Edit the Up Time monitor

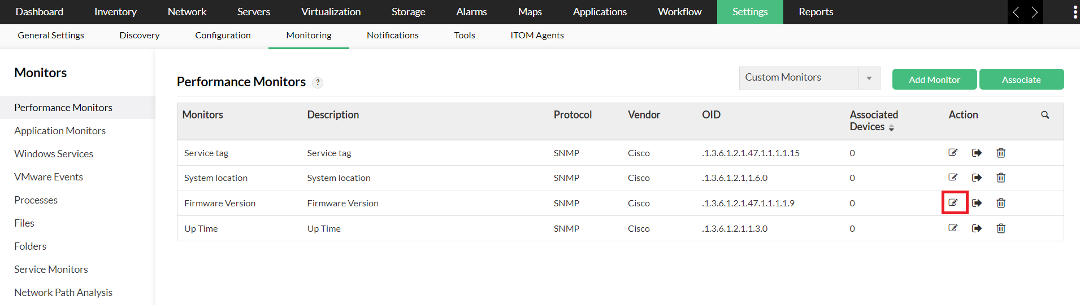[953, 228]
